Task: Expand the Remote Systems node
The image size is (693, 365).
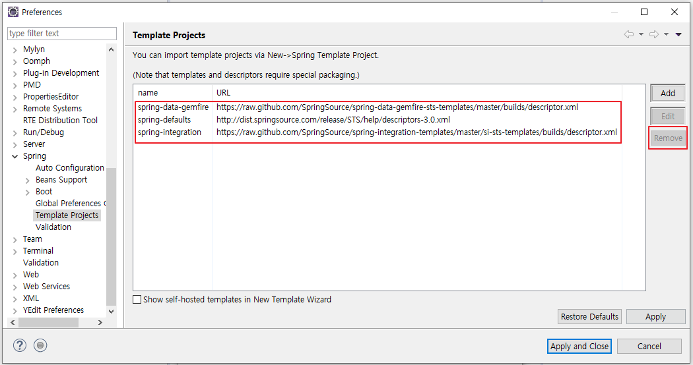Action: pos(15,109)
